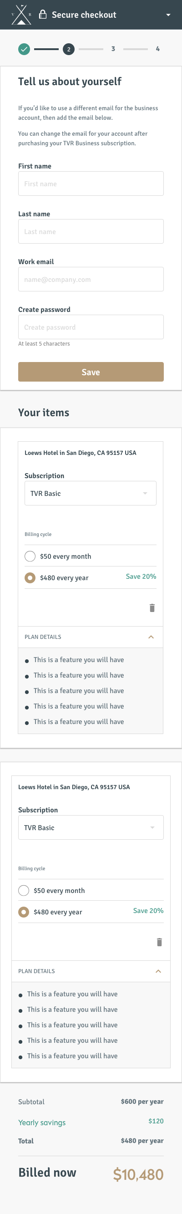Remove the second item with the trash icon

pos(159,942)
